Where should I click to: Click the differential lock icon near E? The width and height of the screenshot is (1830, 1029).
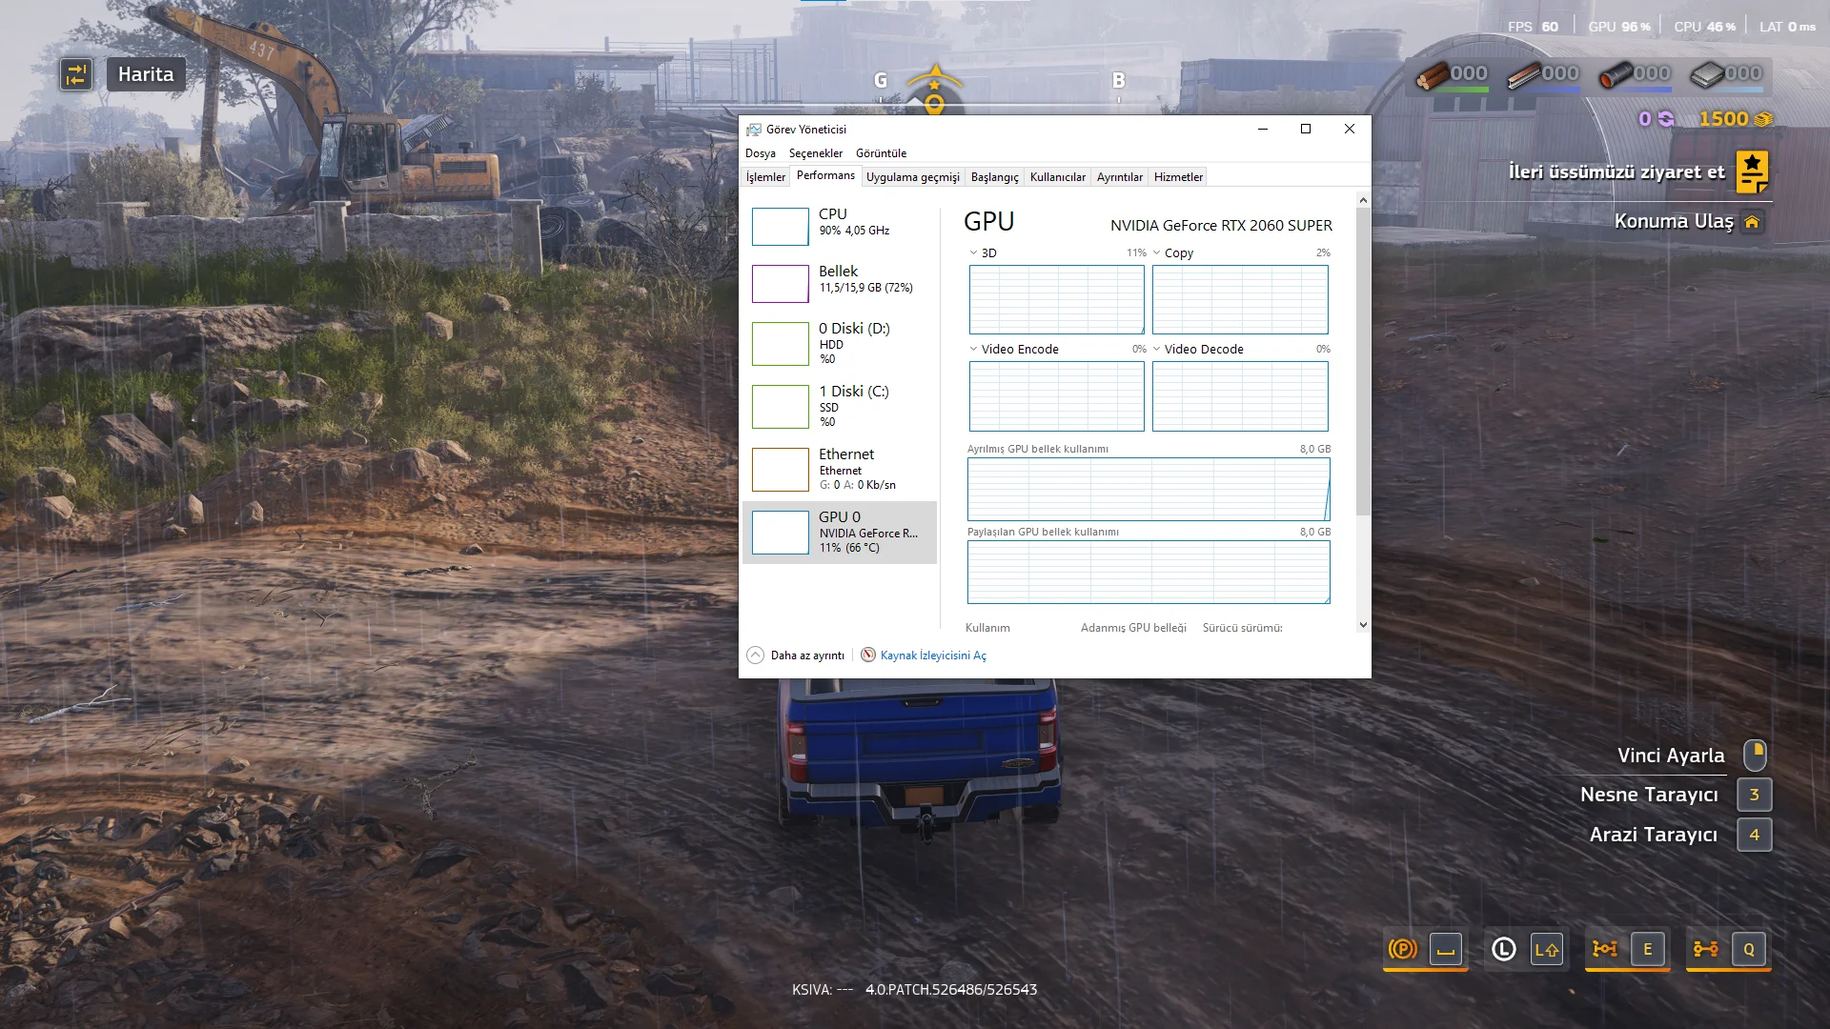point(1605,949)
